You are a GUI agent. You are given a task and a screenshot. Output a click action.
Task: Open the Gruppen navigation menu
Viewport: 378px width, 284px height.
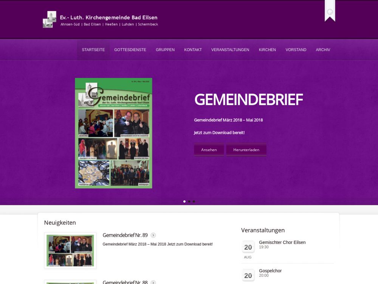pyautogui.click(x=165, y=50)
